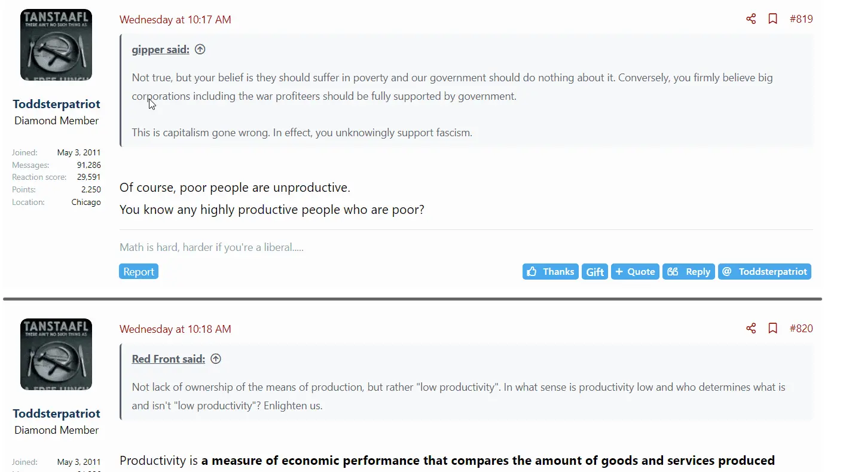
Task: Open post #820 permalink number
Action: (x=801, y=328)
